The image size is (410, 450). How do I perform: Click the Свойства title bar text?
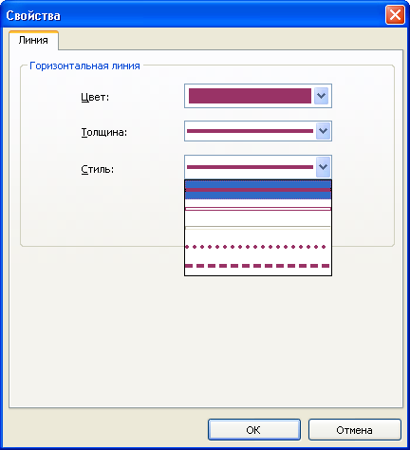(33, 15)
